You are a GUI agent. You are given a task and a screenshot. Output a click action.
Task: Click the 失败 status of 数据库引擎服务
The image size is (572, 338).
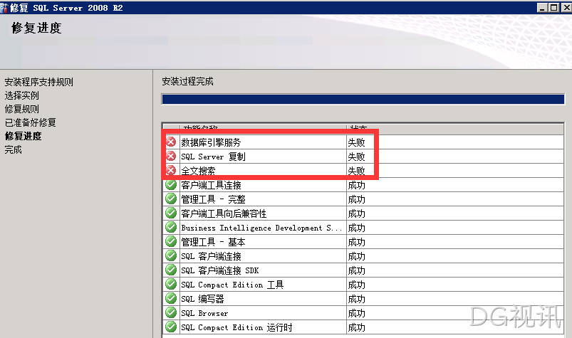pos(356,142)
